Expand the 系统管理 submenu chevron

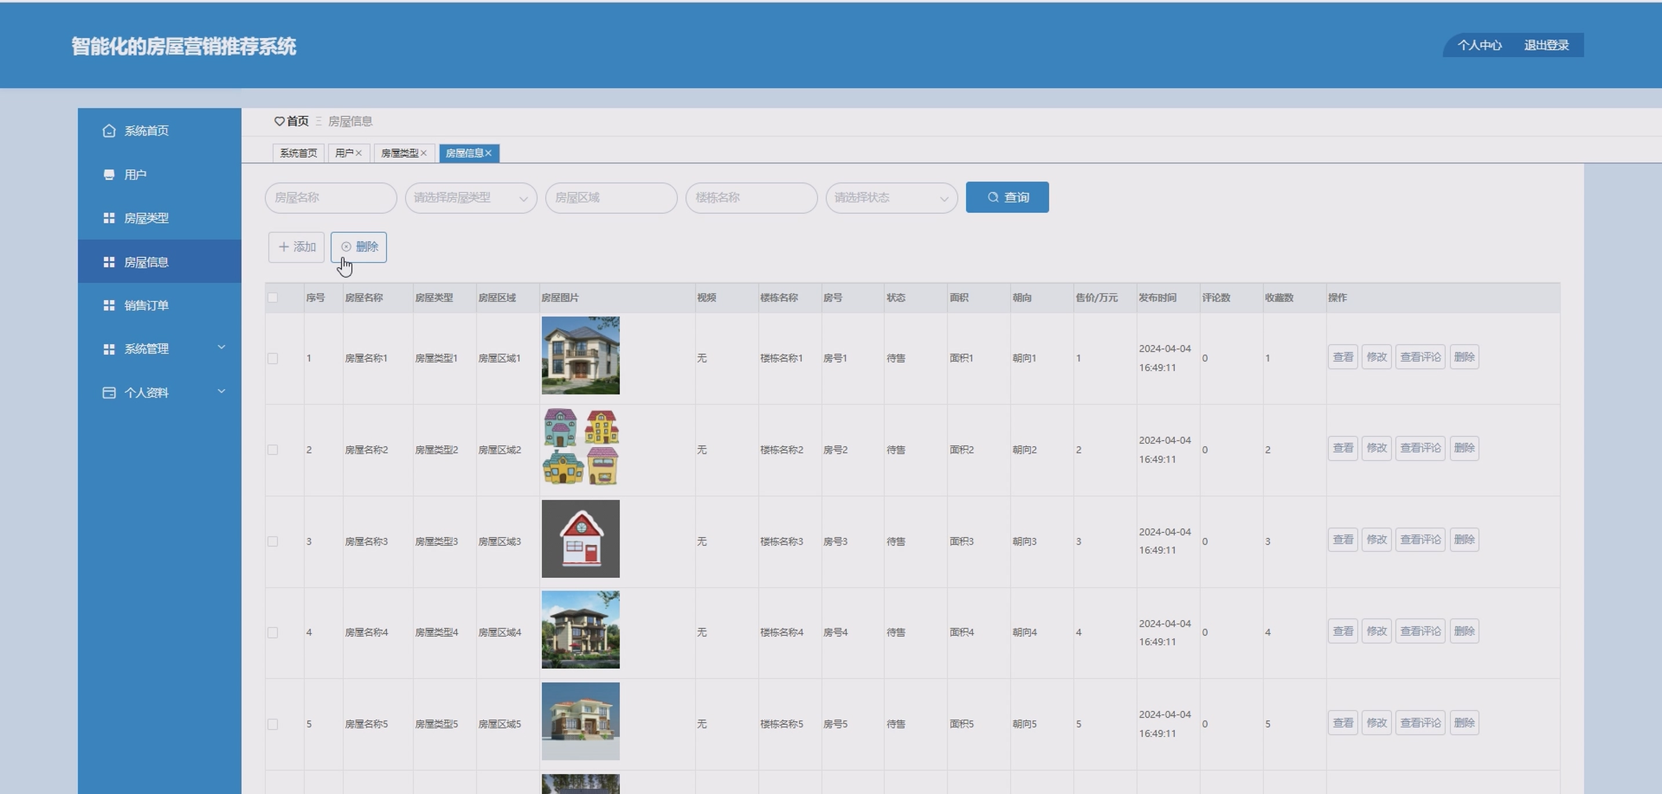click(x=221, y=348)
